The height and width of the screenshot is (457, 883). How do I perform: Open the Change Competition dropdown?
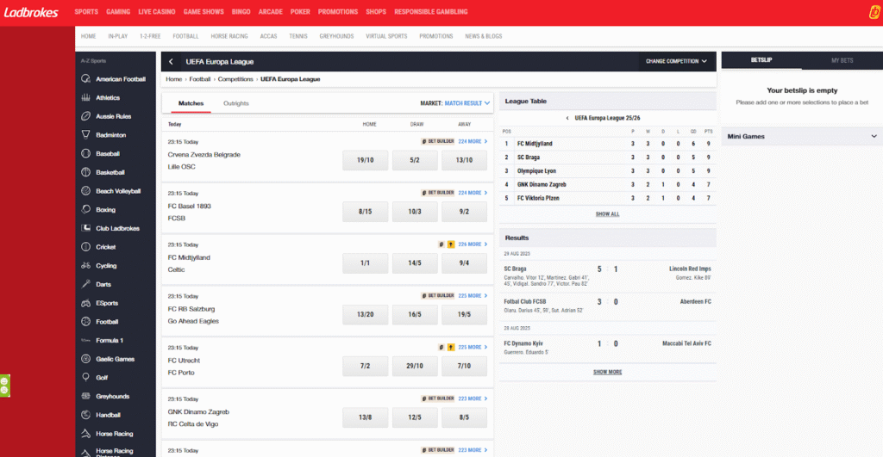pyautogui.click(x=676, y=61)
